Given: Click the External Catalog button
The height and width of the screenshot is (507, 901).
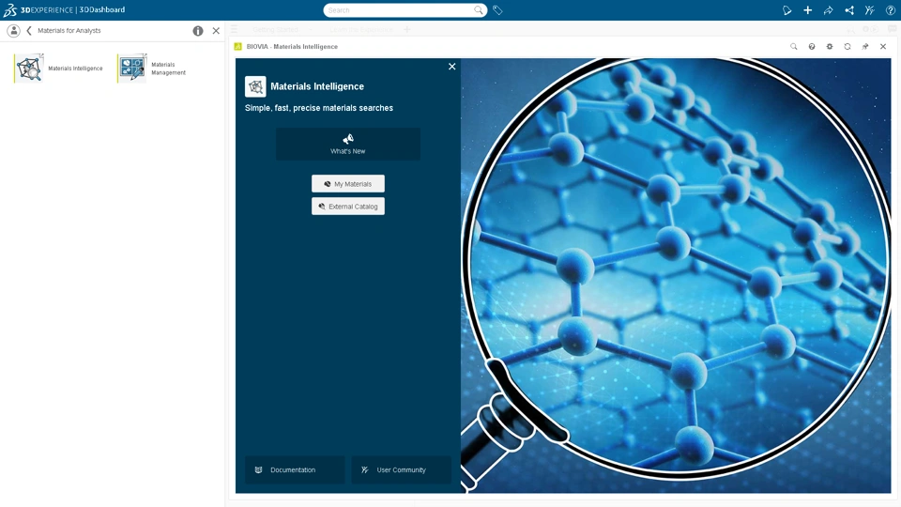Looking at the screenshot, I should 348,207.
